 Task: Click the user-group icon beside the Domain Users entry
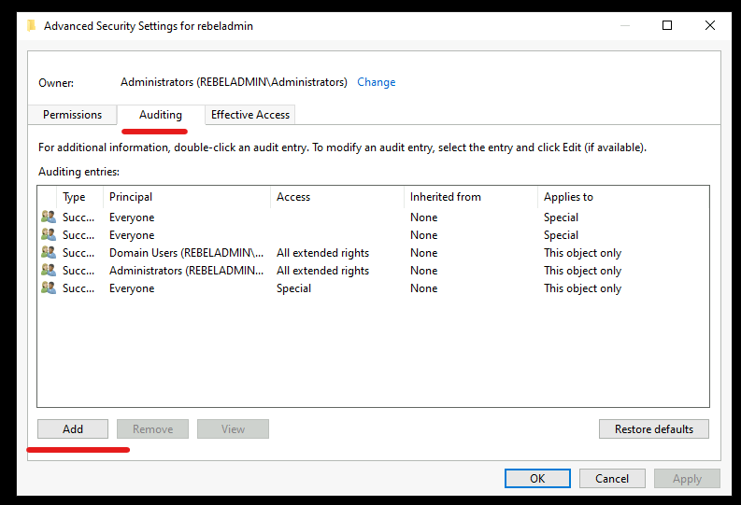tap(49, 252)
